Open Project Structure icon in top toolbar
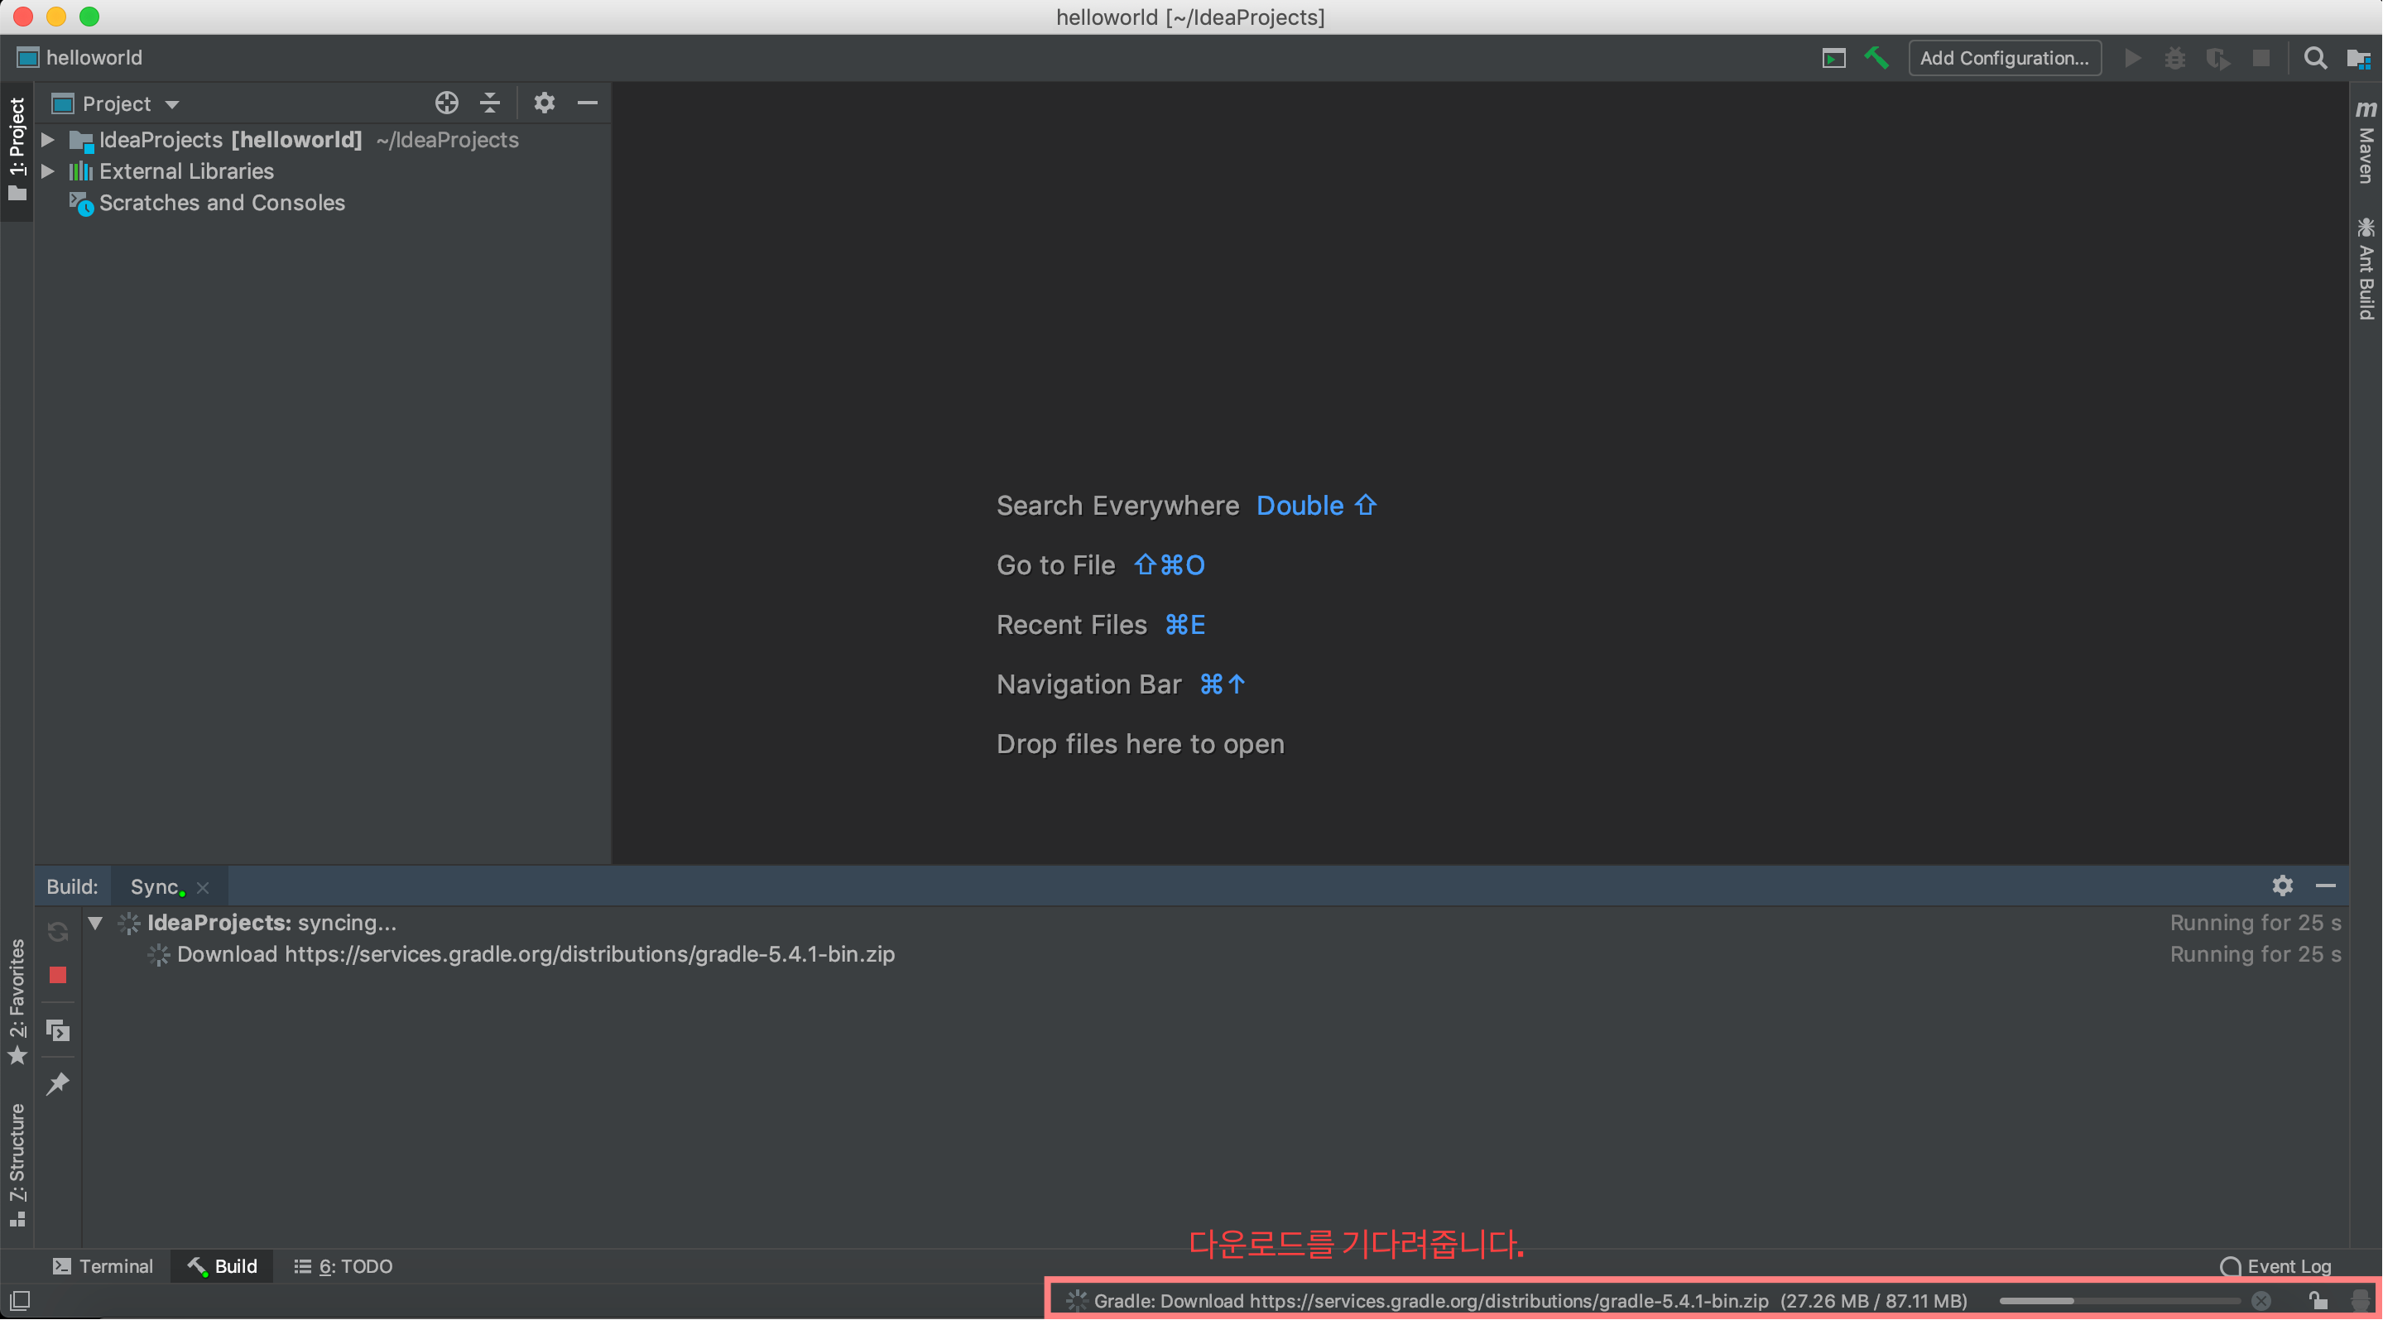The width and height of the screenshot is (2383, 1320). coord(2358,57)
